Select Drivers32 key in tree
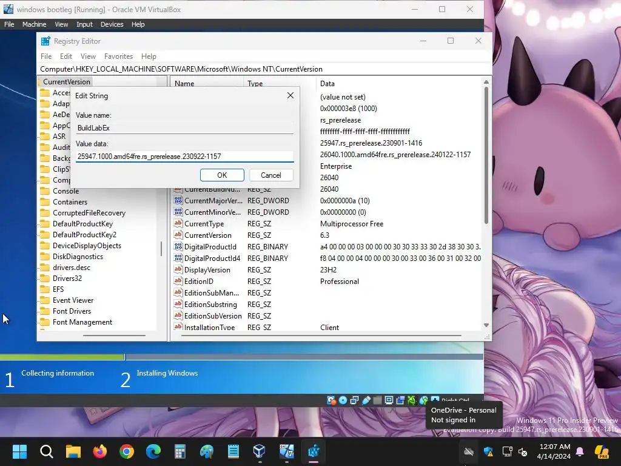Image resolution: width=621 pixels, height=466 pixels. tap(67, 278)
